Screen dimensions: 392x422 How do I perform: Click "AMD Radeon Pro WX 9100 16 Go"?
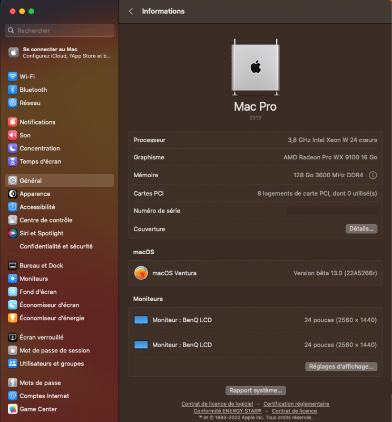tap(330, 157)
